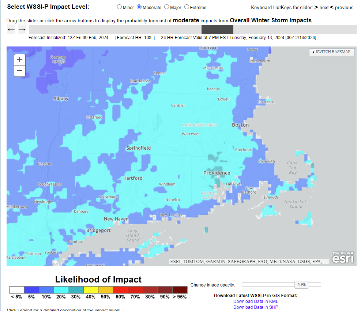This screenshot has height=311, width=361.
Task: Click the Esri logo on the map
Action: pos(343,257)
